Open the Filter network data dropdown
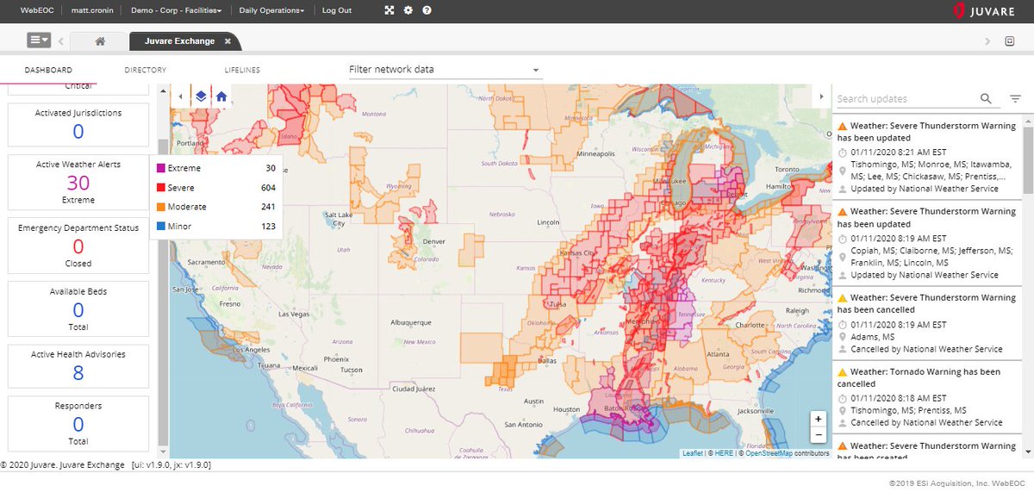The height and width of the screenshot is (492, 1034). click(x=444, y=70)
